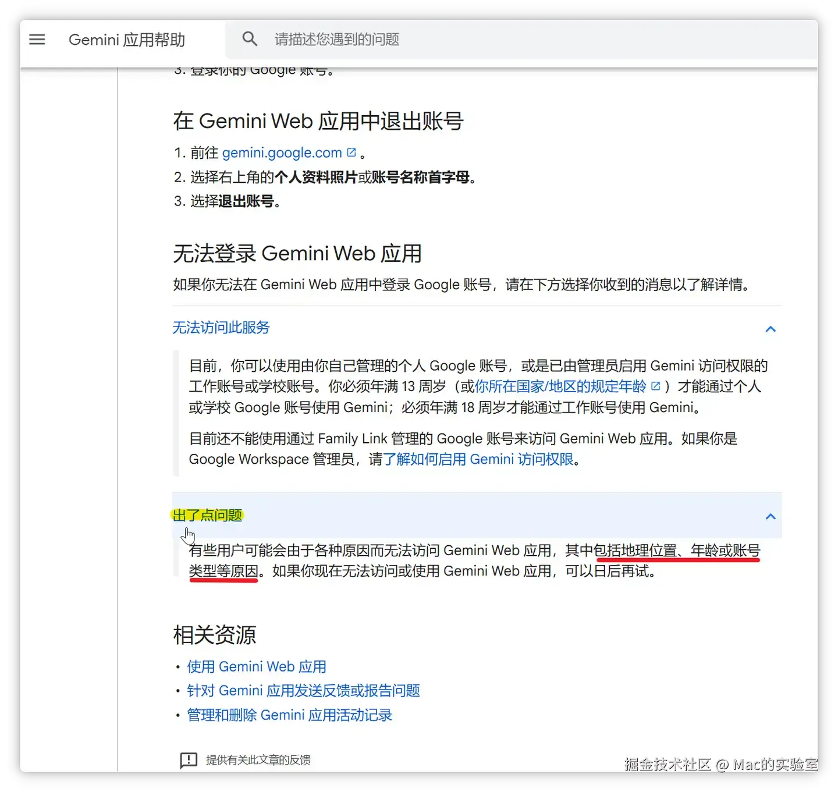Viewport: 838px width, 792px height.
Task: Focus the help search input field
Action: click(x=521, y=39)
